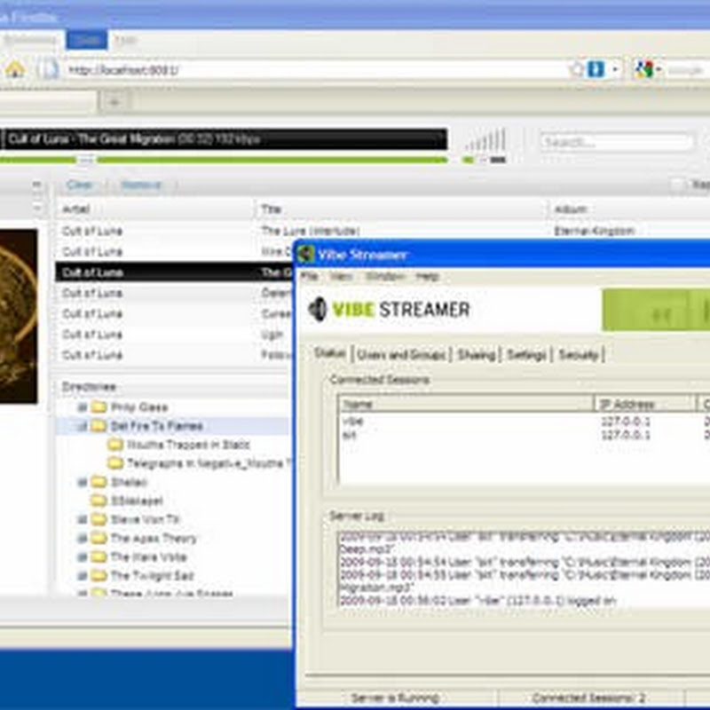The image size is (710, 710).
Task: Expand The Apex Theory directory
Action: coord(82,538)
